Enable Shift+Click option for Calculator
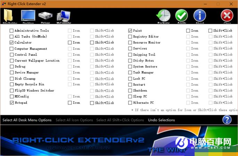The image size is (238, 156). pos(92,43)
